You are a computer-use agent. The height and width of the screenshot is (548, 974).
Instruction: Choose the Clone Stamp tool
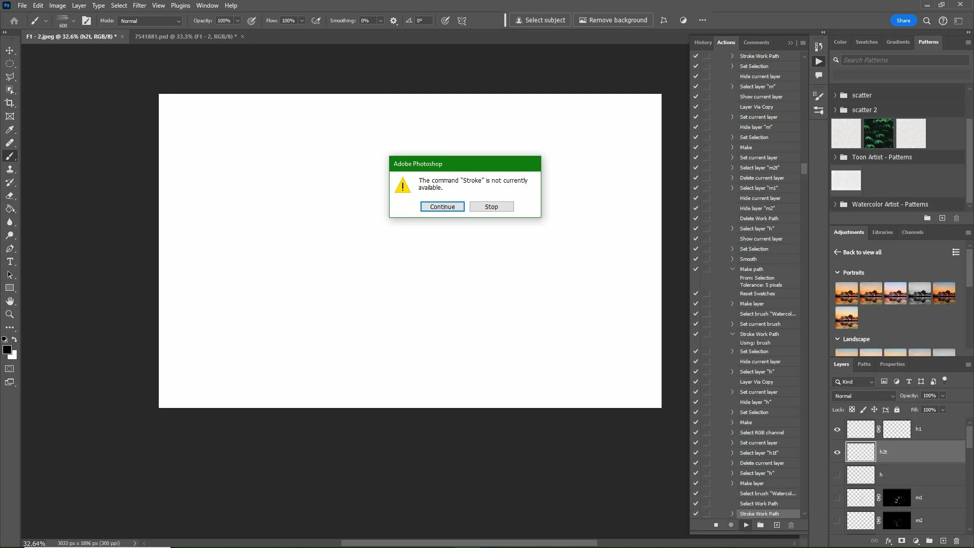[10, 169]
